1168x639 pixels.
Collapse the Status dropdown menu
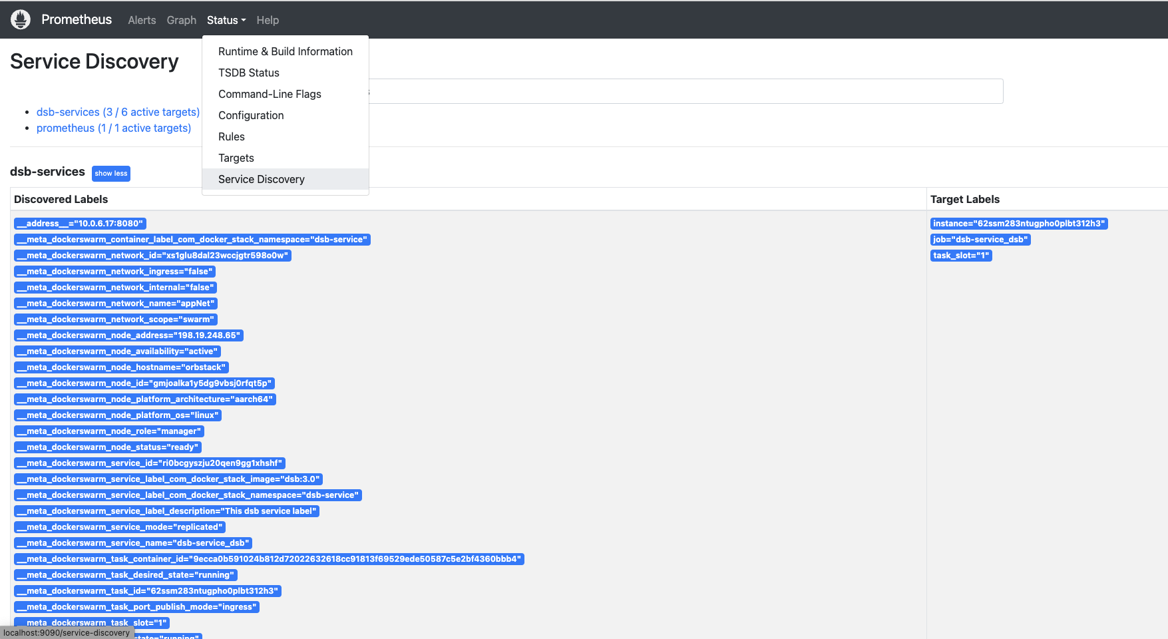[x=226, y=21]
